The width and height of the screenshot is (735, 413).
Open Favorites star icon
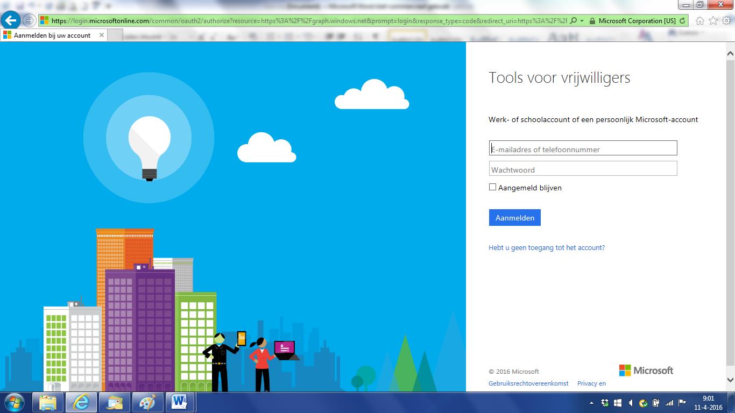(x=713, y=21)
